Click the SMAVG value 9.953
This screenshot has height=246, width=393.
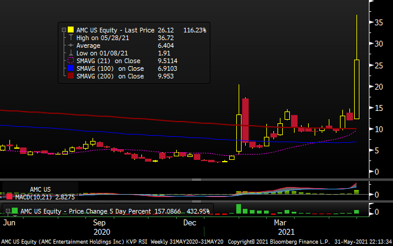coord(166,76)
